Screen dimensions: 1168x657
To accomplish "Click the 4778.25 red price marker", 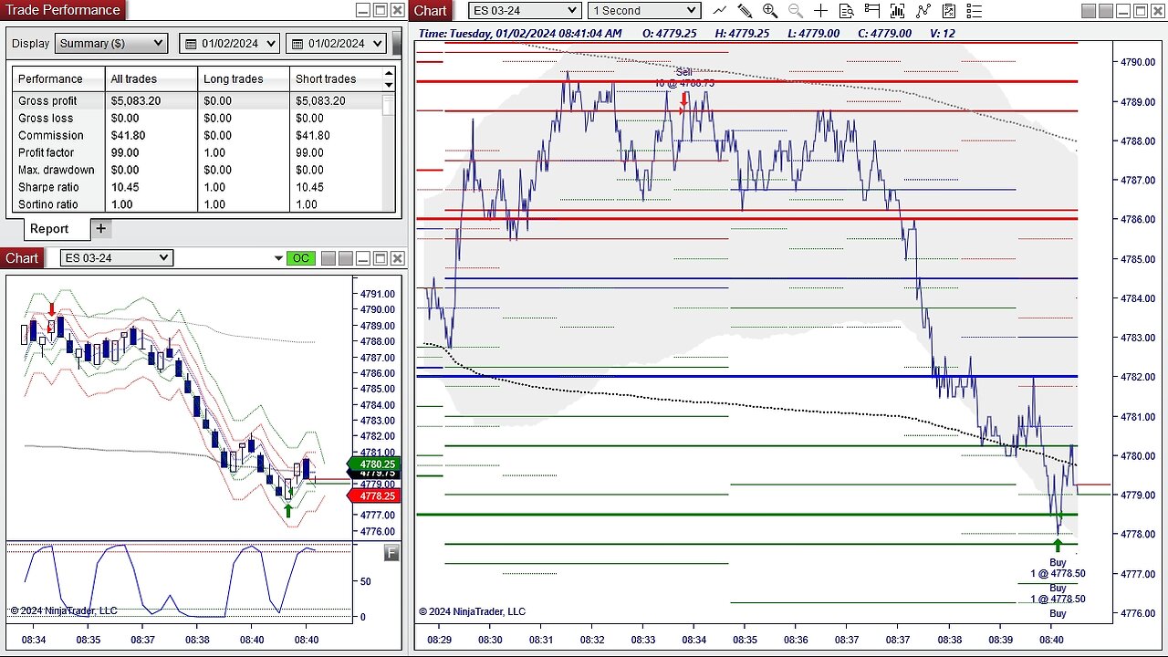I will [x=374, y=495].
